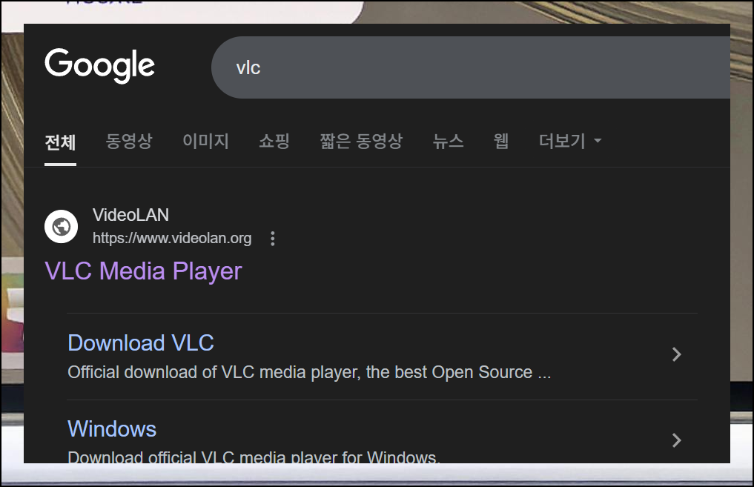Open the Windows sitelink
754x487 pixels.
coord(112,429)
